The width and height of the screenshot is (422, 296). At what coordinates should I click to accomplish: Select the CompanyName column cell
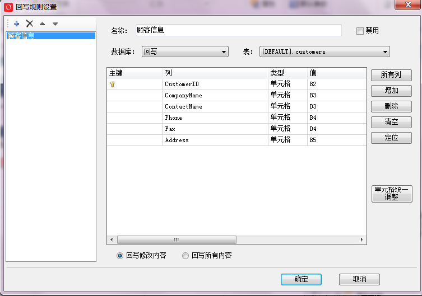(216, 95)
